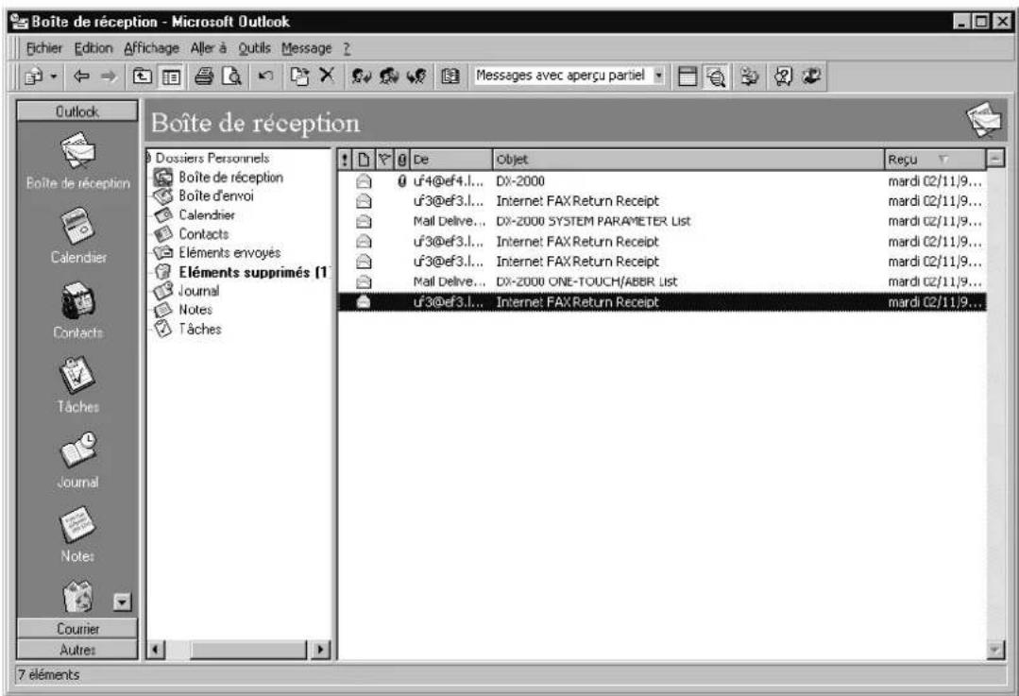The width and height of the screenshot is (1019, 696).
Task: Delete selected message with X icon
Action: pos(326,76)
